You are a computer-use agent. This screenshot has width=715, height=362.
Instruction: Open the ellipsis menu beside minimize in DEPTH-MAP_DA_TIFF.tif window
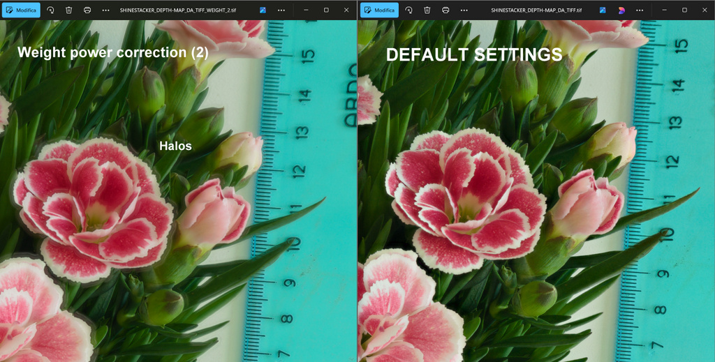640,10
